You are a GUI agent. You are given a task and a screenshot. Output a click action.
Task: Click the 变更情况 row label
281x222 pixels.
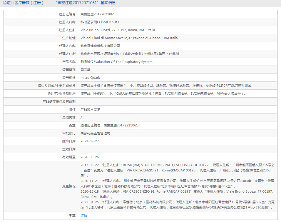coord(69,186)
